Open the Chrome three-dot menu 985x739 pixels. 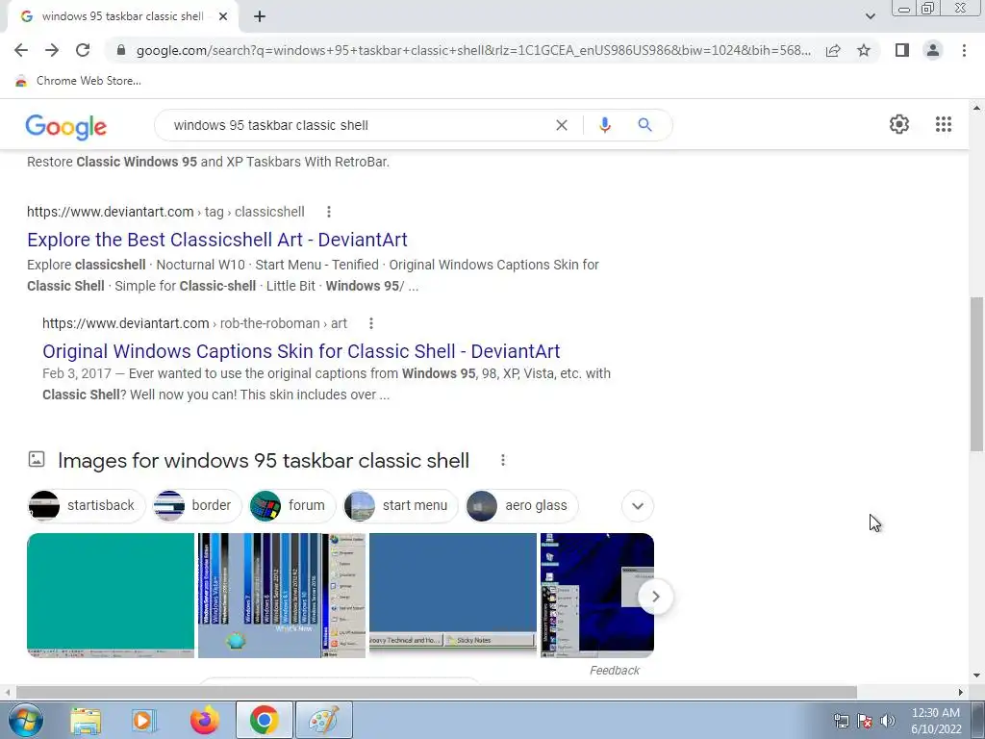(x=964, y=50)
